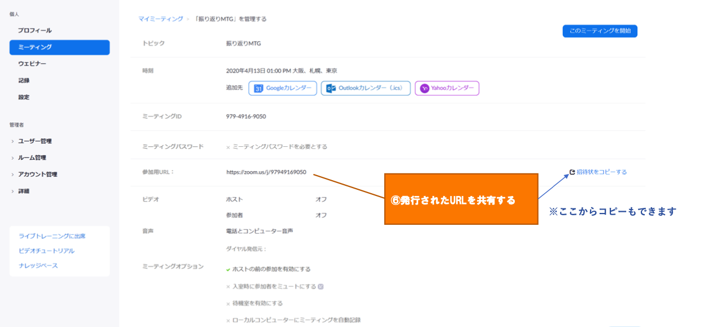716x327 pixels.
Task: Click the Outlook calendar (.ics) icon
Action: pyautogui.click(x=332, y=88)
